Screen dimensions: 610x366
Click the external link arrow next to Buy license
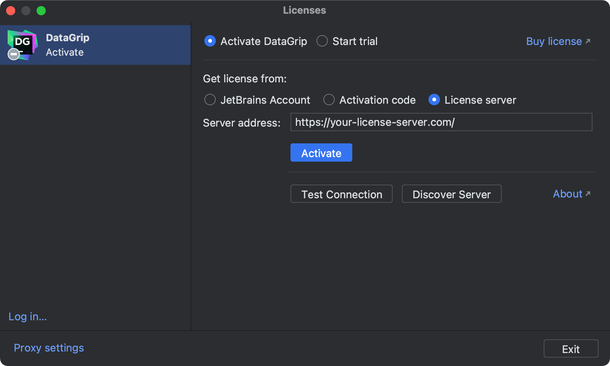pyautogui.click(x=588, y=41)
